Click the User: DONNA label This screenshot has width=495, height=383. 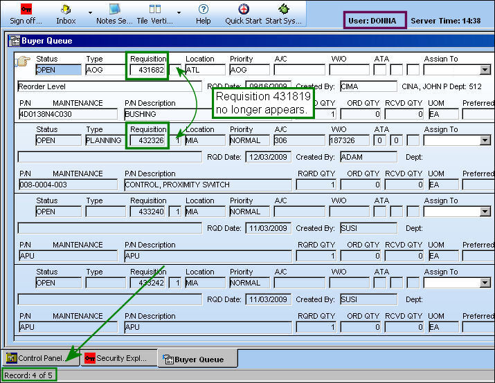(372, 21)
